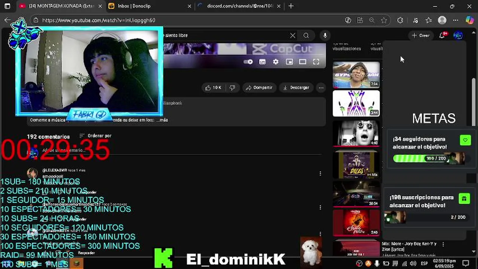Open the favorites list icon
Screen dimensions: 478x269
point(429,20)
